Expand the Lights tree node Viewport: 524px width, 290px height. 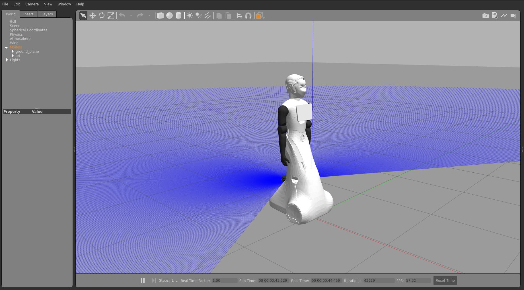[7, 60]
